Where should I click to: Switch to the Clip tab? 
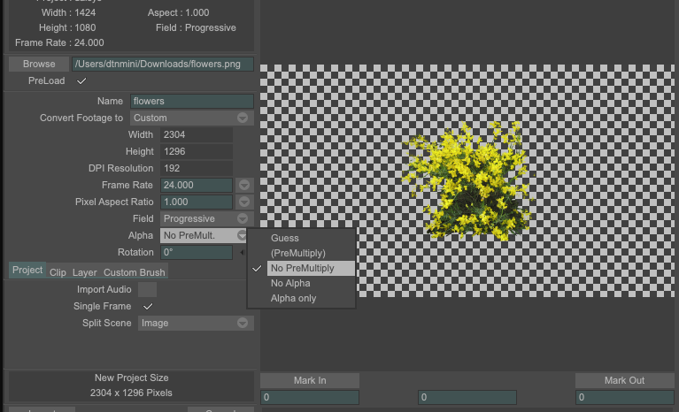[x=58, y=273]
